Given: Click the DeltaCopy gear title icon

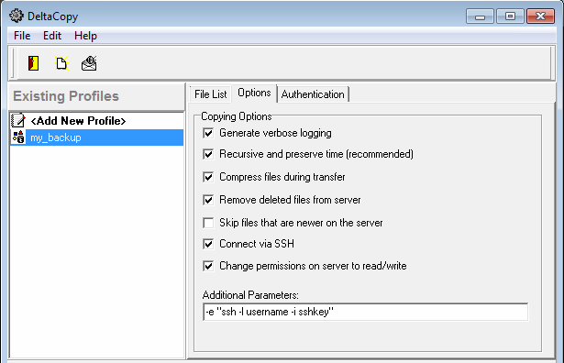Looking at the screenshot, I should 17,16.
